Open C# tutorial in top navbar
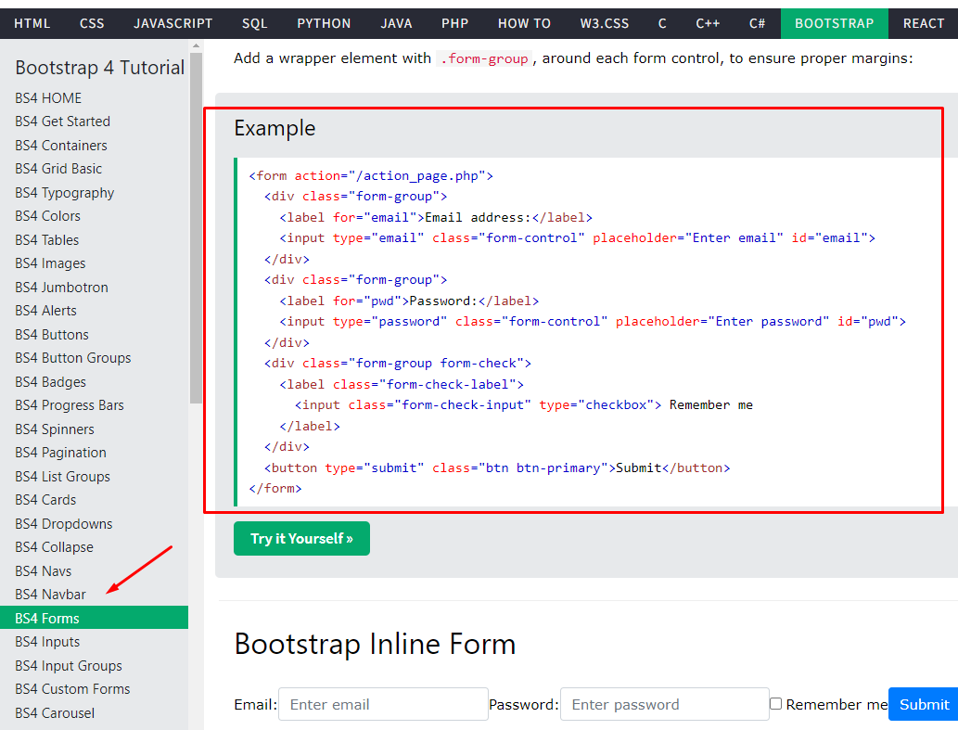 [x=757, y=23]
